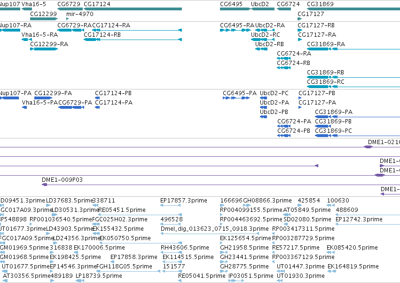Select the CG12299 gene feature
Viewport: 400px width, 283px height.
click(x=44, y=19)
